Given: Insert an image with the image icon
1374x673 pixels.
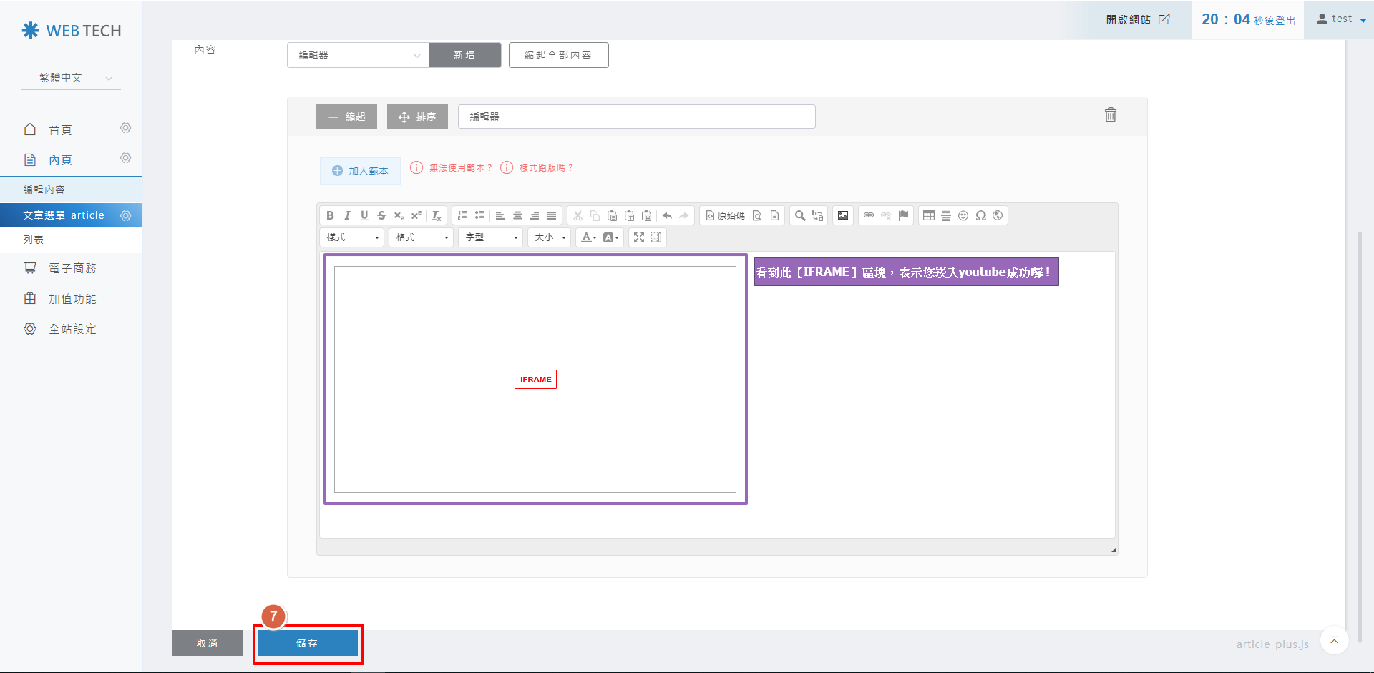Looking at the screenshot, I should coord(843,215).
